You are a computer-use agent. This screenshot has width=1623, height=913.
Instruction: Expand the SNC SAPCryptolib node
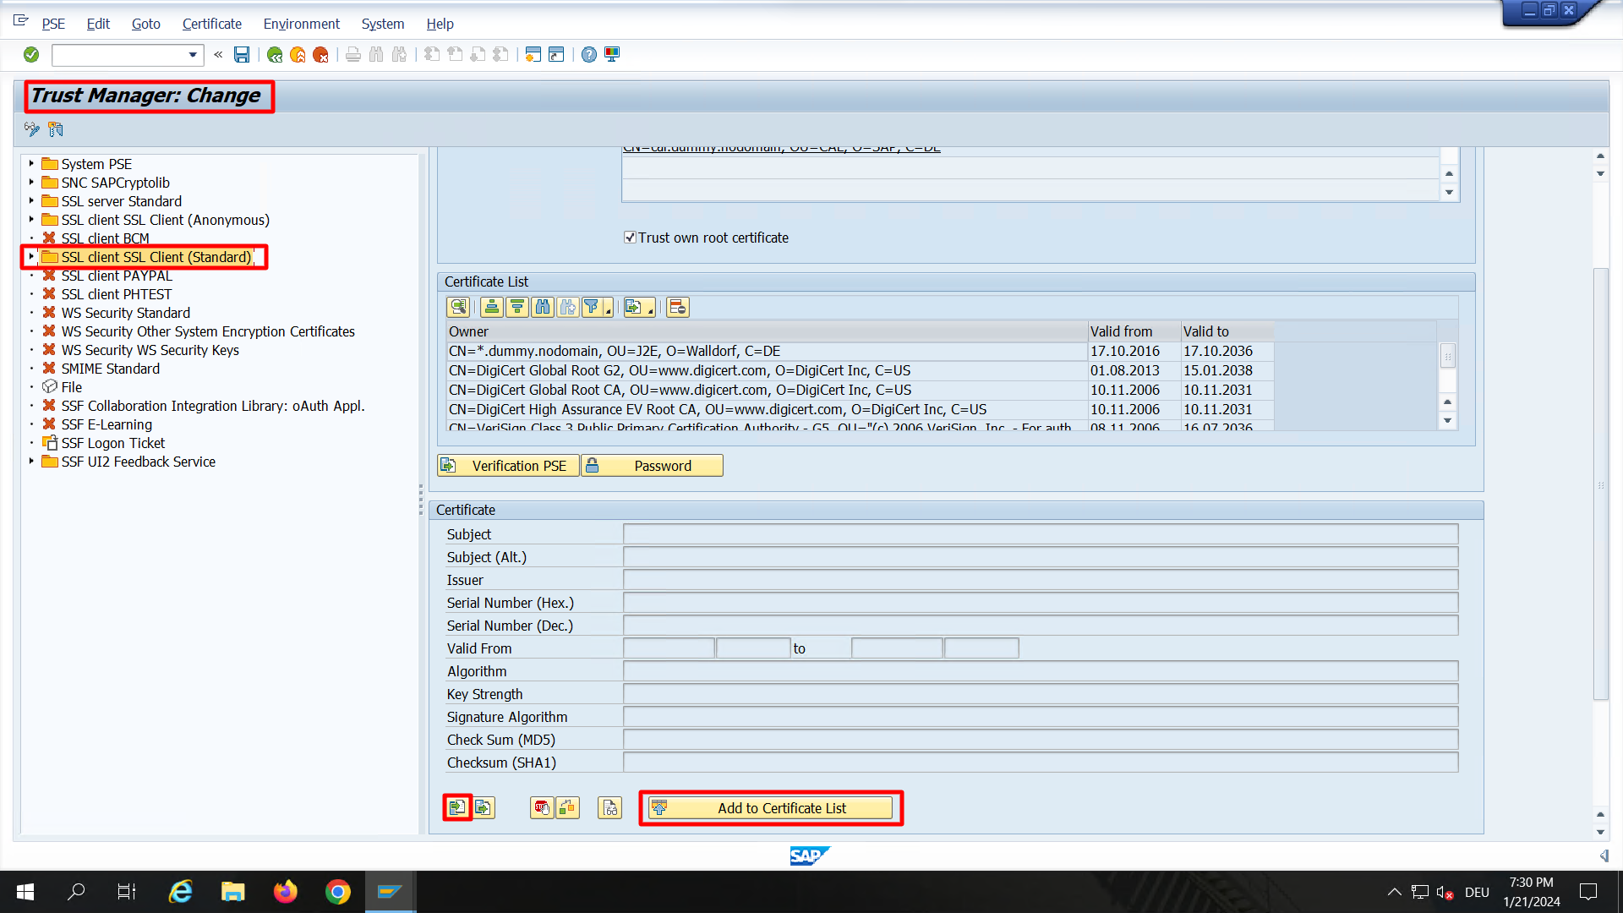[x=31, y=182]
